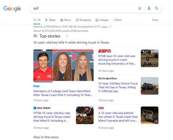Open the Images tab

click(102, 20)
